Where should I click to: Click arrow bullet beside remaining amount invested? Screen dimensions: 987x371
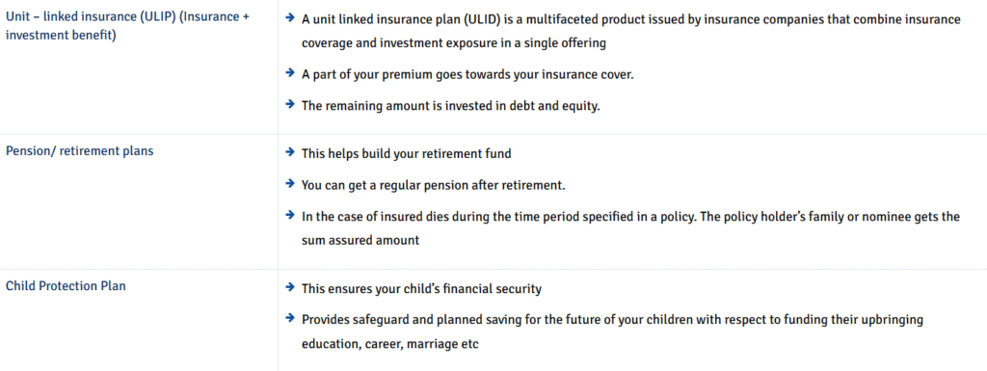289,104
